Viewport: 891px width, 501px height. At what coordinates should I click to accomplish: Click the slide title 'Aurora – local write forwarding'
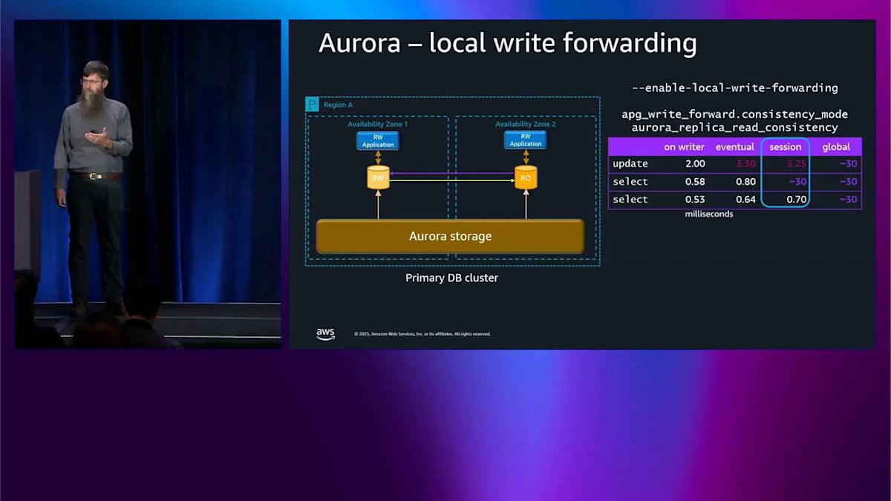[x=507, y=43]
